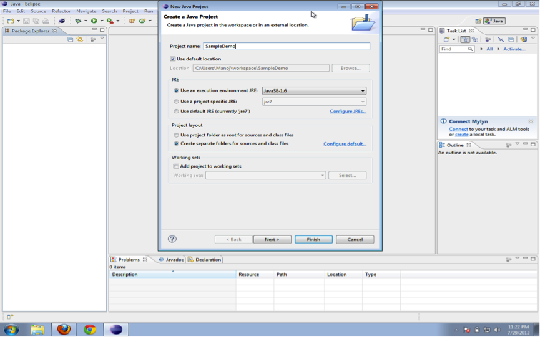540x337 pixels.
Task: Check Add project to working sets
Action: [176, 166]
